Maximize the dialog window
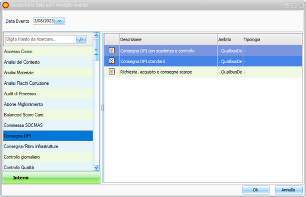The image size is (306, 197). click(x=294, y=5)
